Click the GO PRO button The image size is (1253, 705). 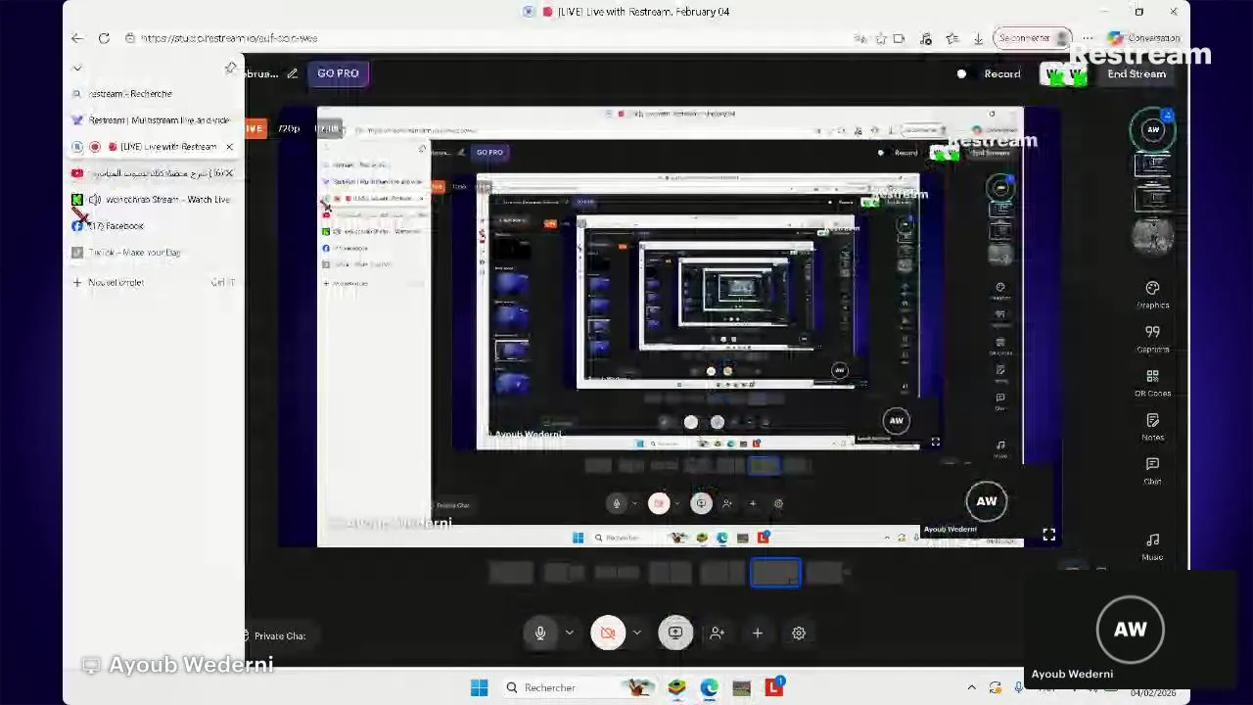[x=338, y=73]
